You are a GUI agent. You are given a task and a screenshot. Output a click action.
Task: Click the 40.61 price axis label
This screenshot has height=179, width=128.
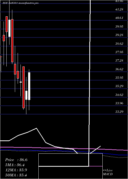(x=119, y=18)
